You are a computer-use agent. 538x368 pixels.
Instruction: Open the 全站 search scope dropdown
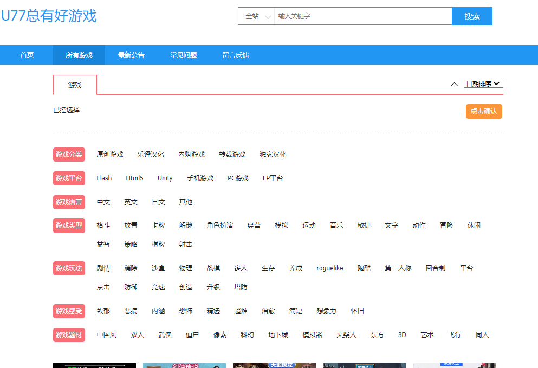256,16
